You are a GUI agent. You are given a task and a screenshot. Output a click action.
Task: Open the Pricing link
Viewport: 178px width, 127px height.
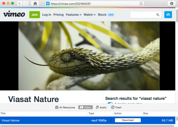click(x=58, y=15)
